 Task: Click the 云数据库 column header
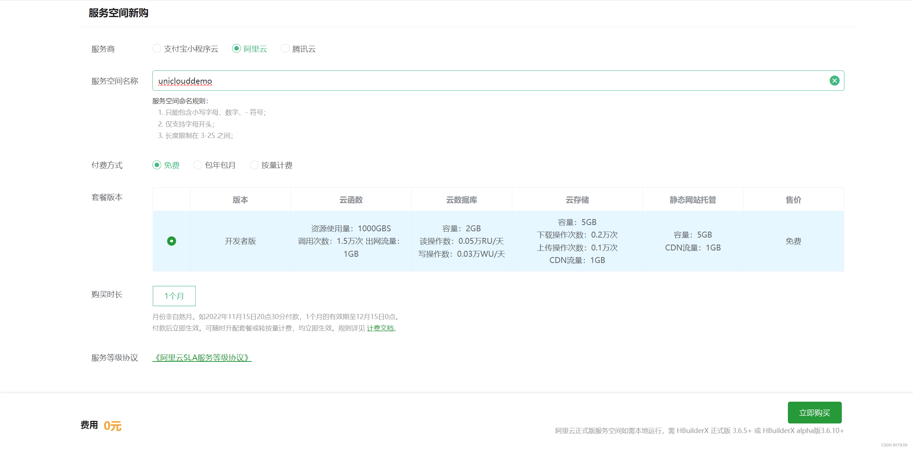tap(461, 200)
